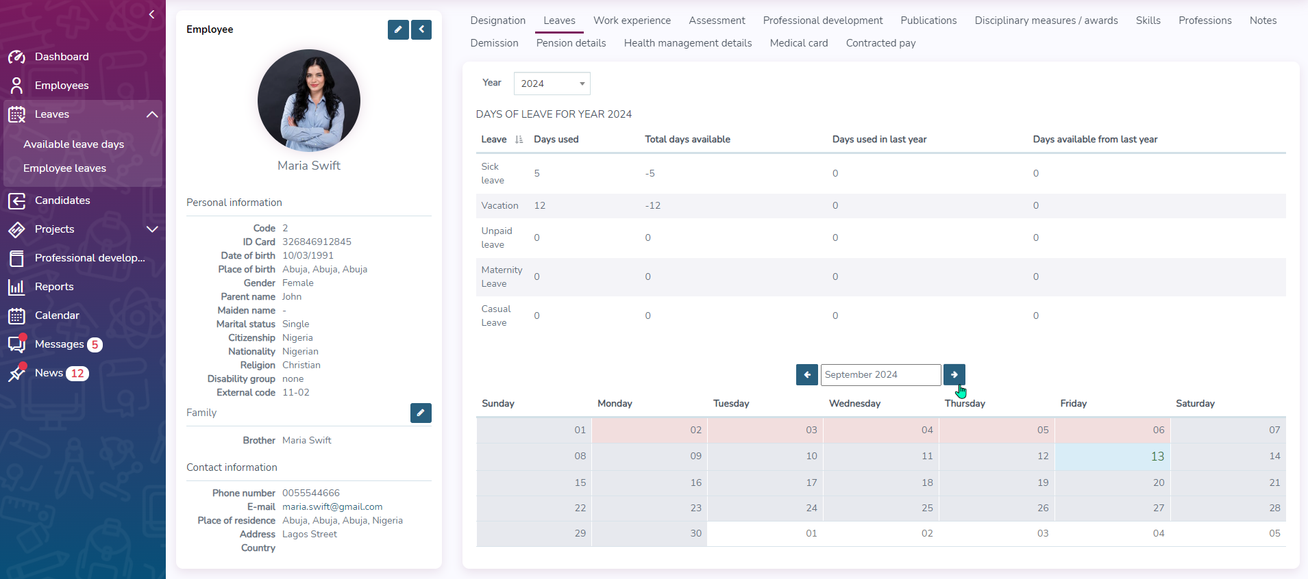
Task: Click the September 2024 month field
Action: click(880, 375)
